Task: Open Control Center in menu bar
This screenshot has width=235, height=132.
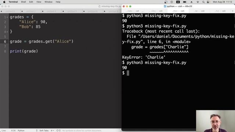Action: click(208, 2)
